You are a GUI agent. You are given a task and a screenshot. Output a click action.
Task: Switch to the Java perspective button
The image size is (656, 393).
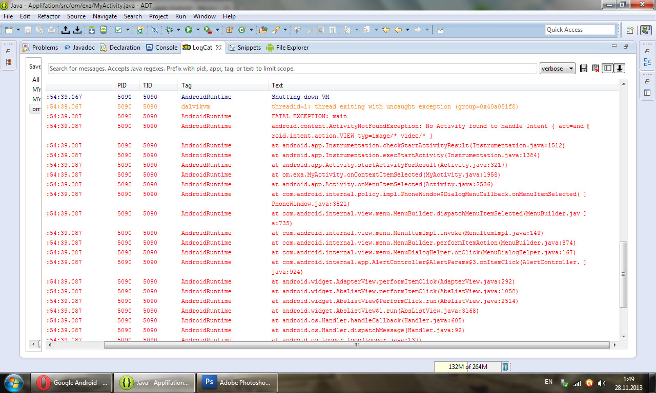click(x=647, y=30)
